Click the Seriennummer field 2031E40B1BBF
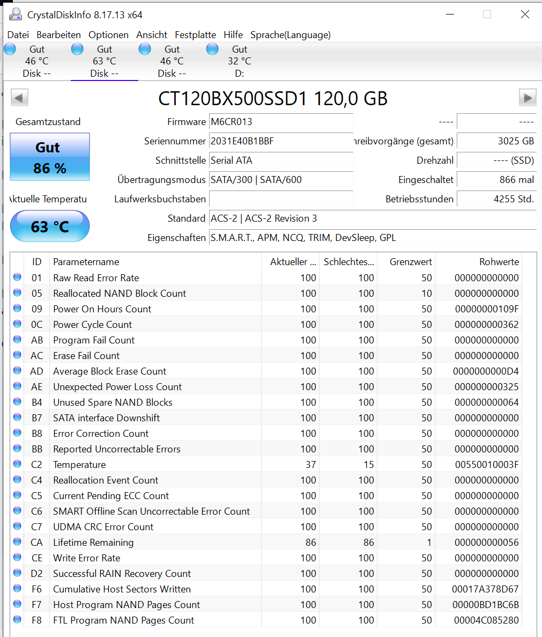 click(281, 141)
